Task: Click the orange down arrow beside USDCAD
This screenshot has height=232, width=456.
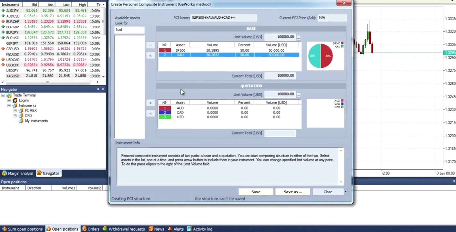Action: tap(3, 60)
